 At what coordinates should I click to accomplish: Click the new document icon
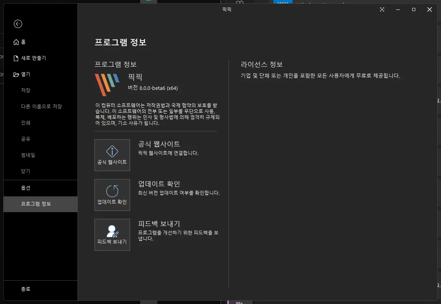[16, 58]
